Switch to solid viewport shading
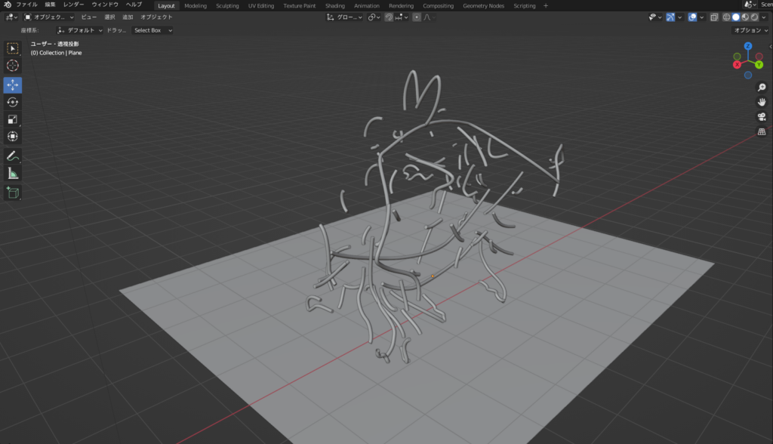Viewport: 773px width, 444px height. point(735,17)
